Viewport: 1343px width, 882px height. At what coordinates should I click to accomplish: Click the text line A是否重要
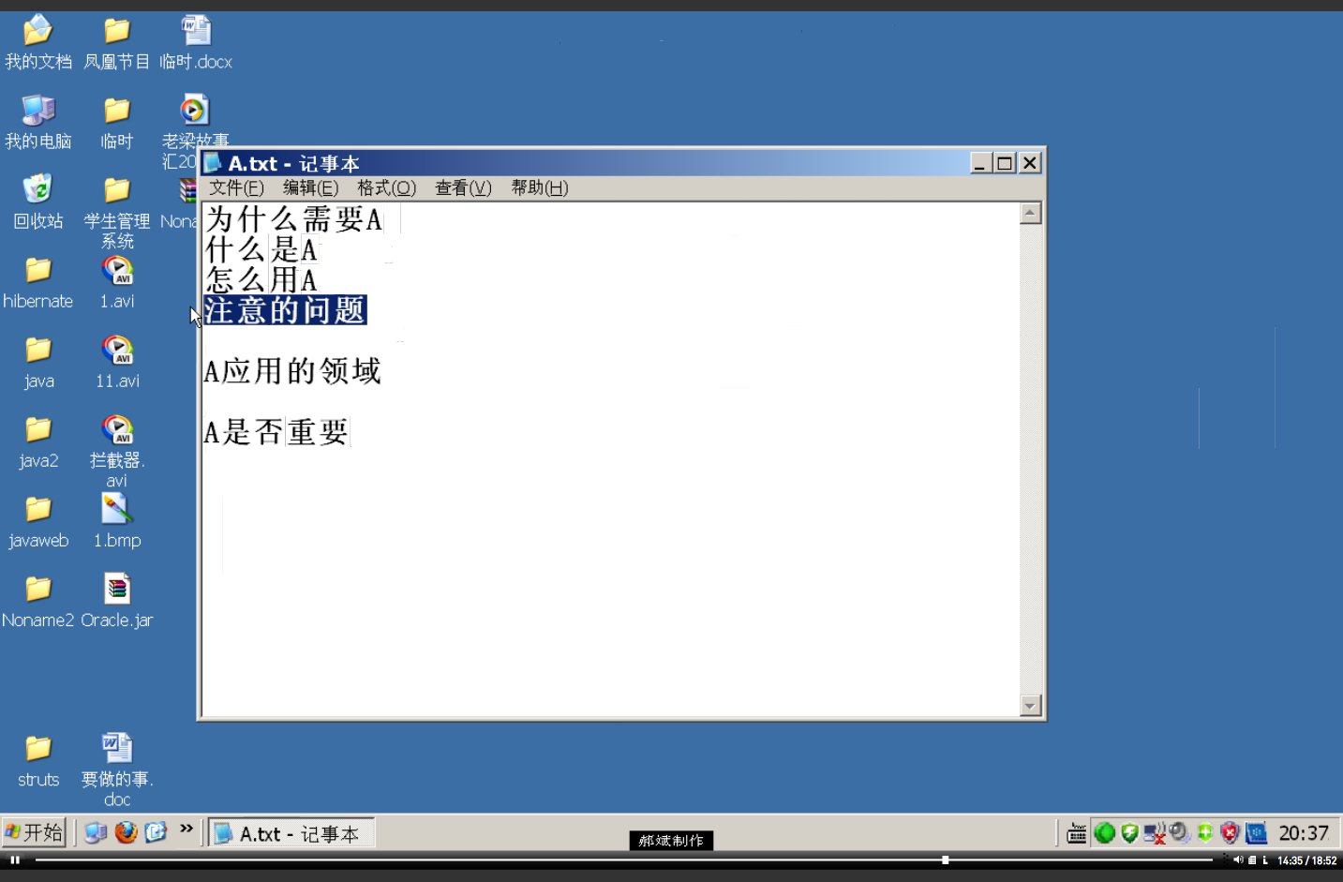coord(276,432)
